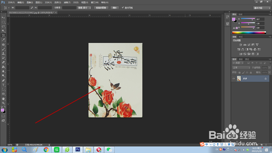This screenshot has height=153, width=272.
Task: Select the Eyedropper tool
Action: pyautogui.click(x=3, y=40)
